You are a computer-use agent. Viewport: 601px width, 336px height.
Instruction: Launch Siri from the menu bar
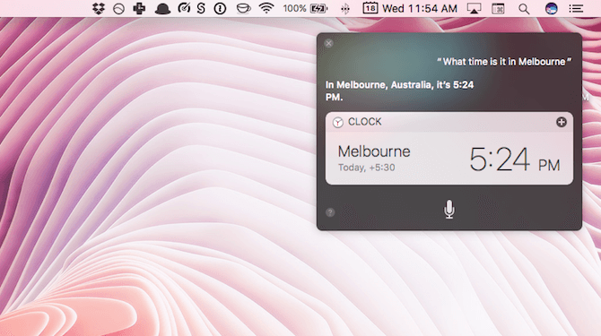[551, 8]
